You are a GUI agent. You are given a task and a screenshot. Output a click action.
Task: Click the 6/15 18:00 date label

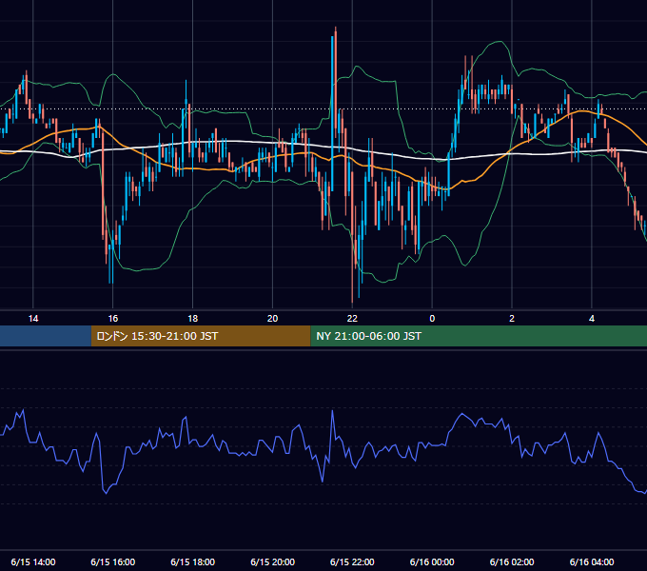(193, 561)
